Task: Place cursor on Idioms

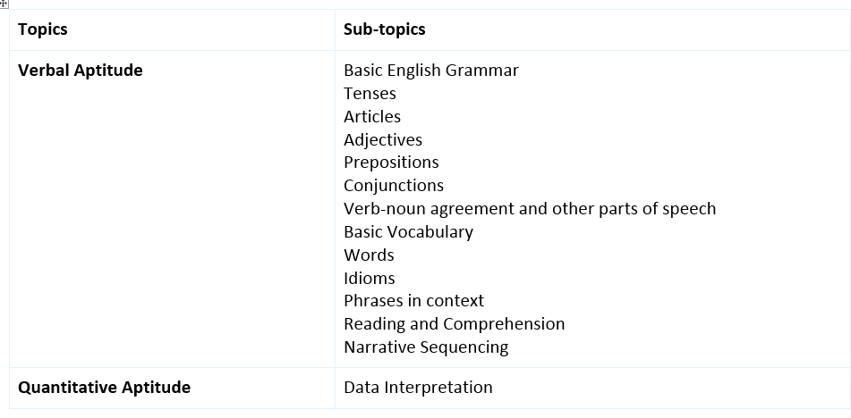Action: pos(369,279)
